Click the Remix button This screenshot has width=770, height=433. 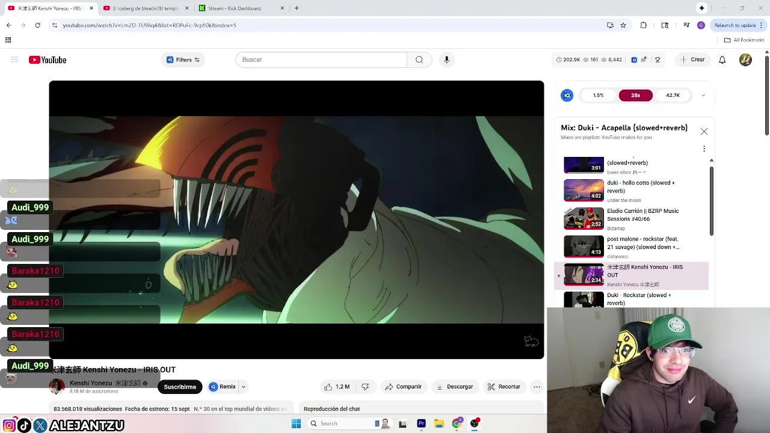(x=223, y=387)
